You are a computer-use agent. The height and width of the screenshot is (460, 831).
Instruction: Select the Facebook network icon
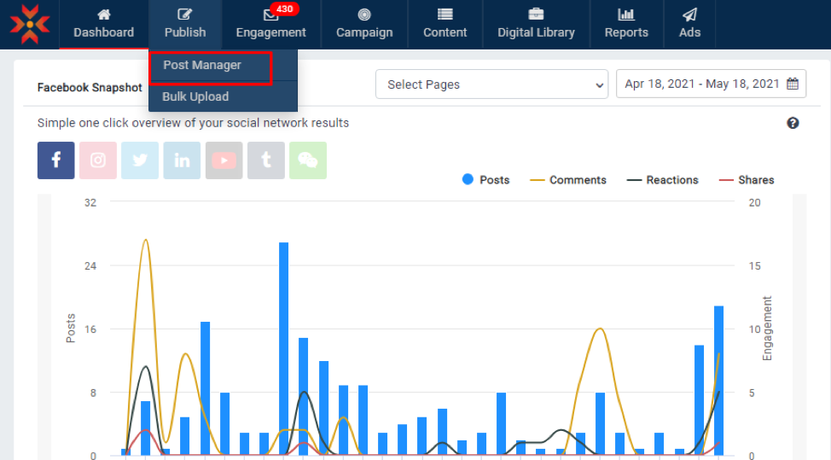[x=56, y=160]
